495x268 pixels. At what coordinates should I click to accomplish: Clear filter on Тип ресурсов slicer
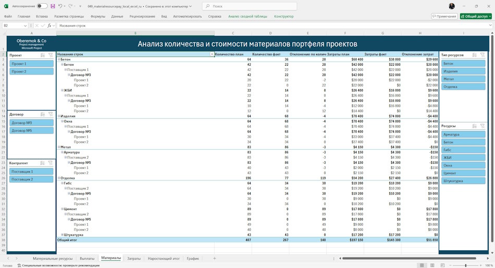(x=482, y=55)
